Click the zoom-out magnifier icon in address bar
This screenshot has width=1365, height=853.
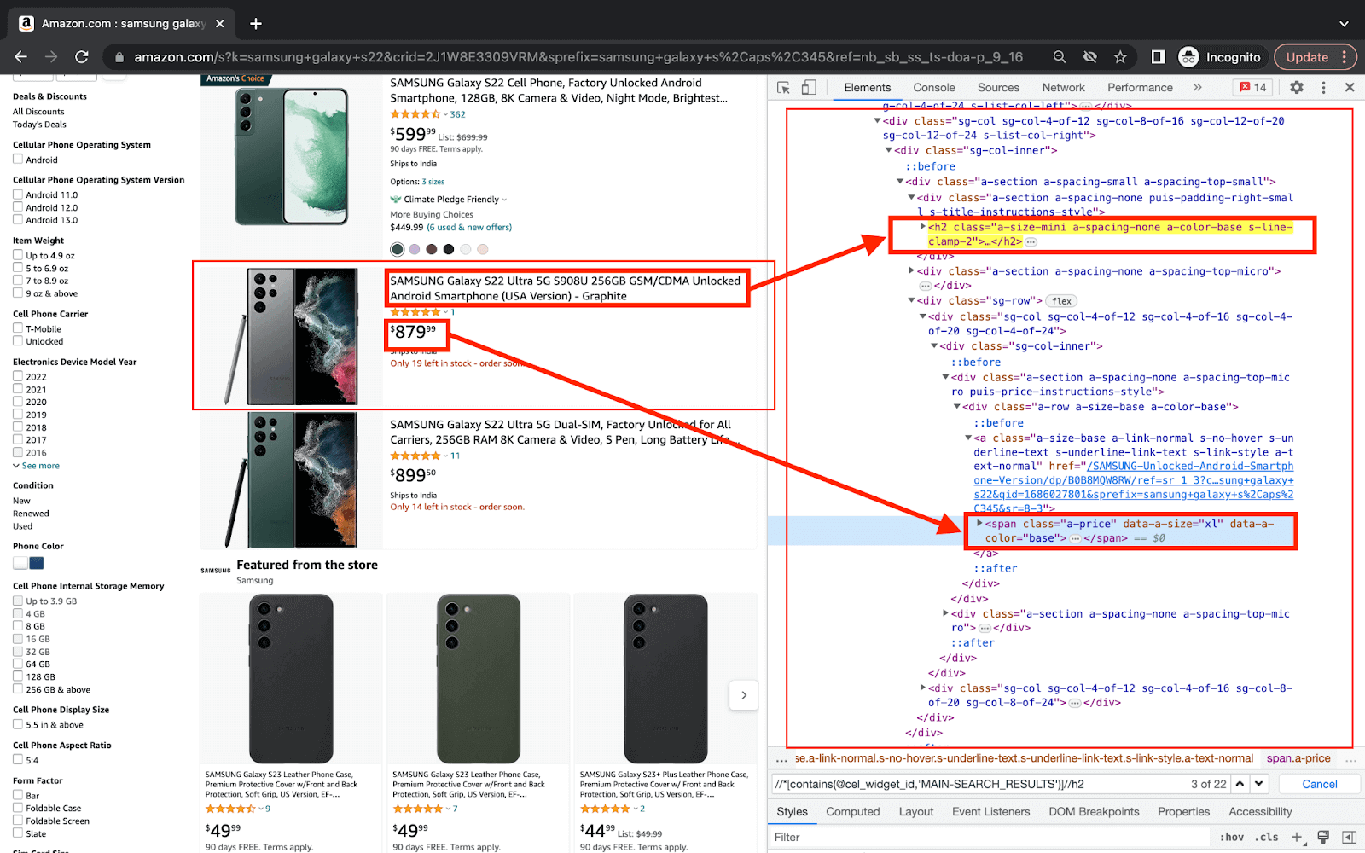(x=1060, y=57)
